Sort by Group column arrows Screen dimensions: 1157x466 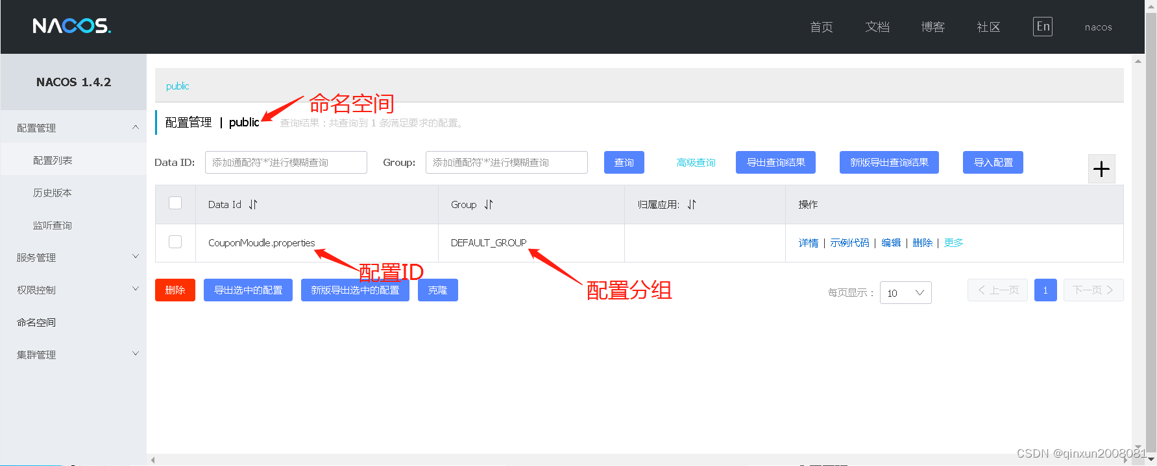(489, 205)
